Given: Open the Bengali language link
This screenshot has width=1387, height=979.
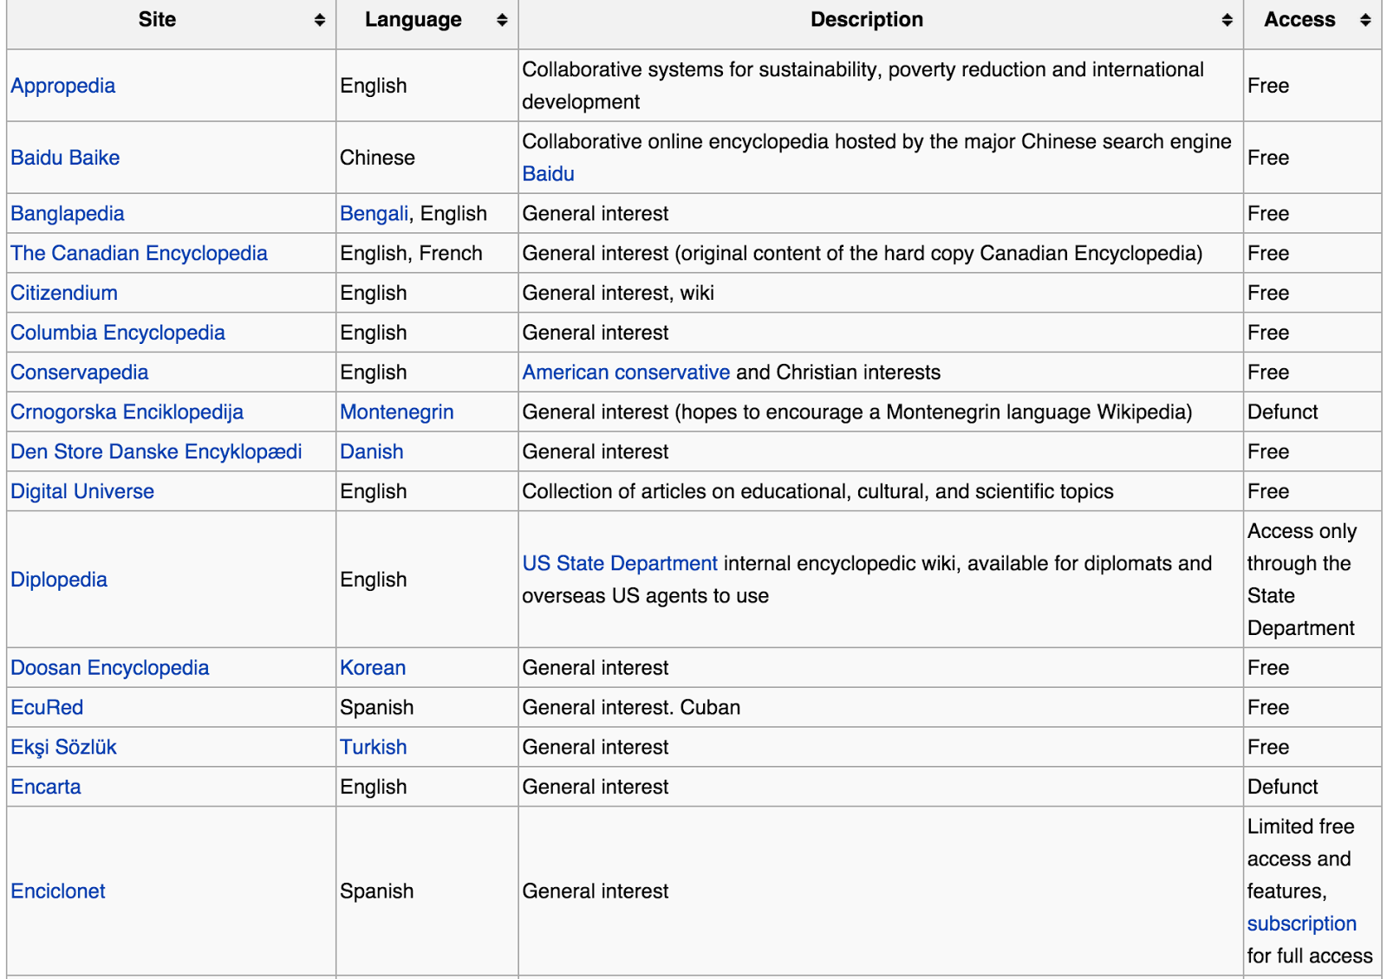Looking at the screenshot, I should click(374, 213).
